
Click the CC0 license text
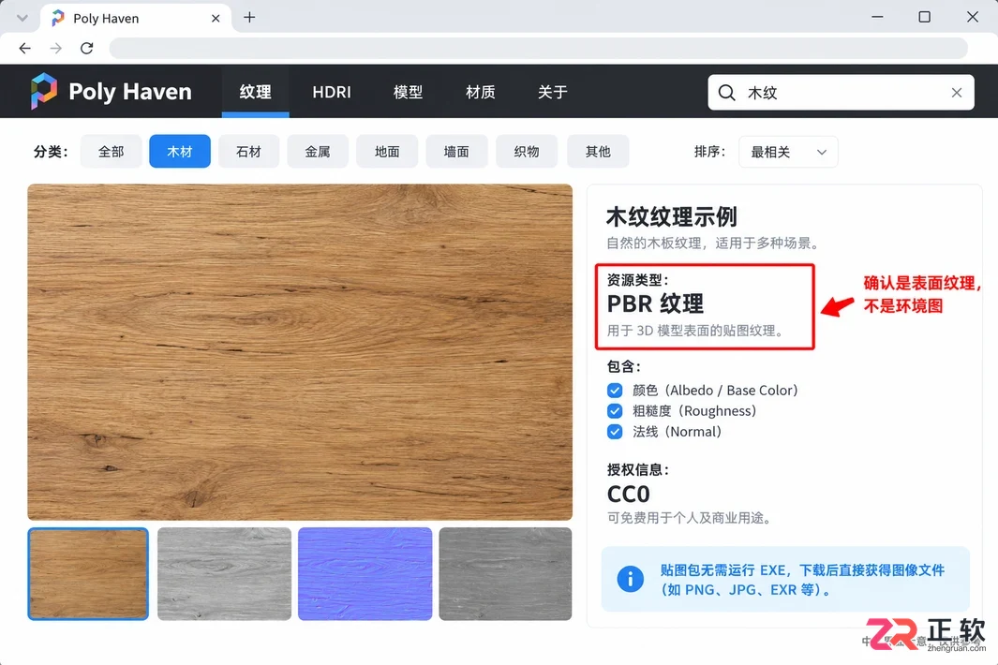[x=628, y=494]
